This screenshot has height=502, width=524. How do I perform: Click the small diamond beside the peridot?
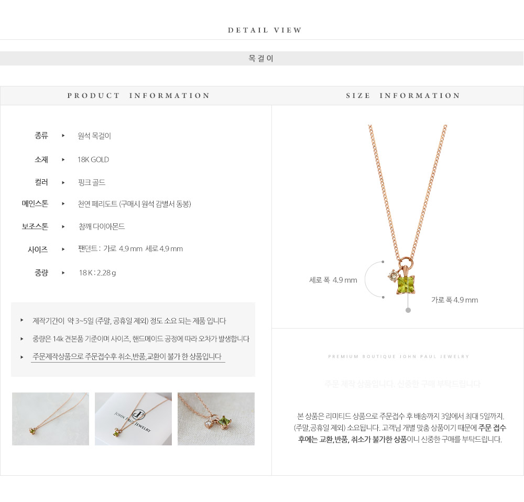coord(392,276)
